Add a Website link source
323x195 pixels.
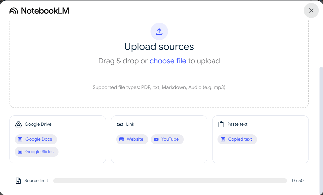point(132,139)
